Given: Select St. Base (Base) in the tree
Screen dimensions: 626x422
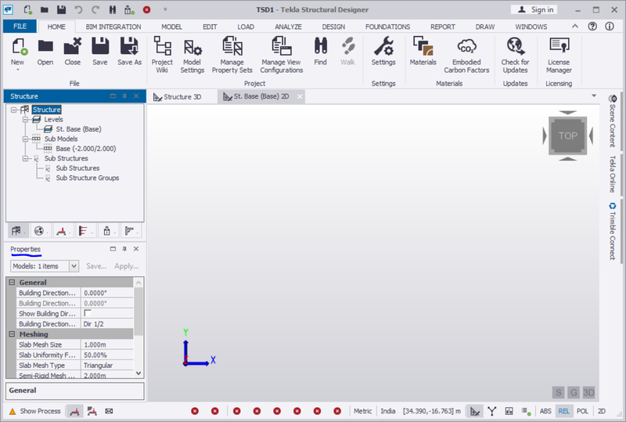Looking at the screenshot, I should tap(79, 129).
